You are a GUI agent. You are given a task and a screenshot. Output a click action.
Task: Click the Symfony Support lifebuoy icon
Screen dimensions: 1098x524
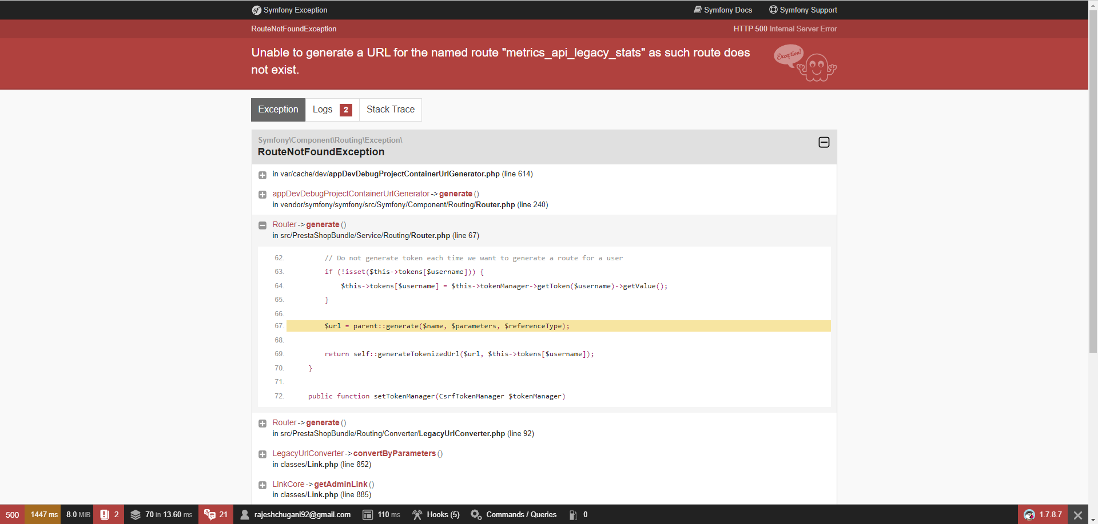[773, 10]
